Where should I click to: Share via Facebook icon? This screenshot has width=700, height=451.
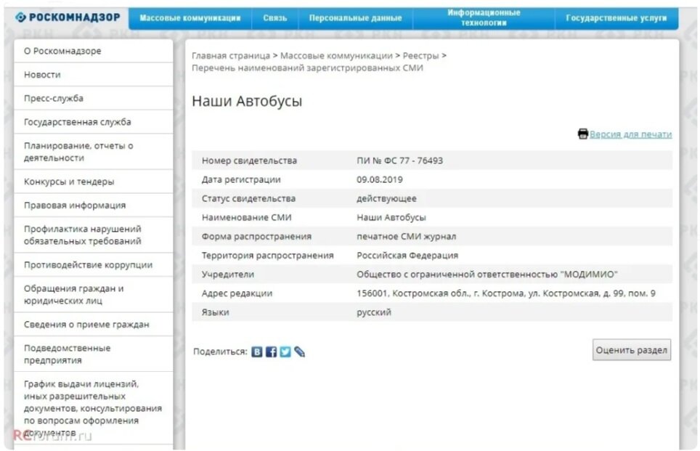(x=271, y=352)
